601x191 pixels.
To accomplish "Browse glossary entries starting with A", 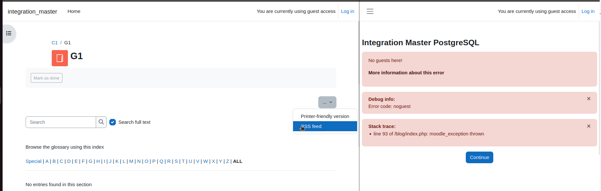I will (x=47, y=161).
